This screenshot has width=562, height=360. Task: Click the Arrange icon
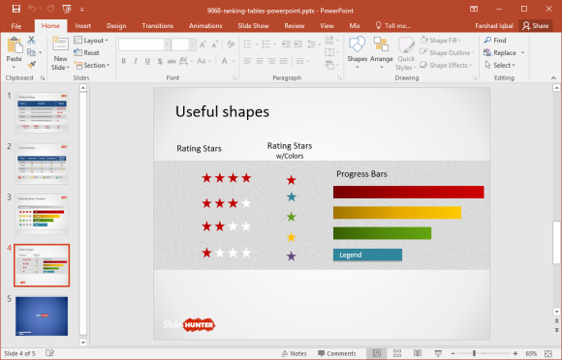tap(382, 53)
